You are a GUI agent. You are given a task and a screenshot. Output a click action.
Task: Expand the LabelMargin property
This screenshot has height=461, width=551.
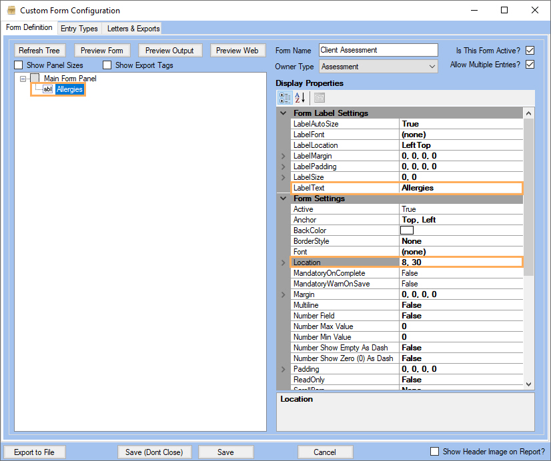click(284, 156)
